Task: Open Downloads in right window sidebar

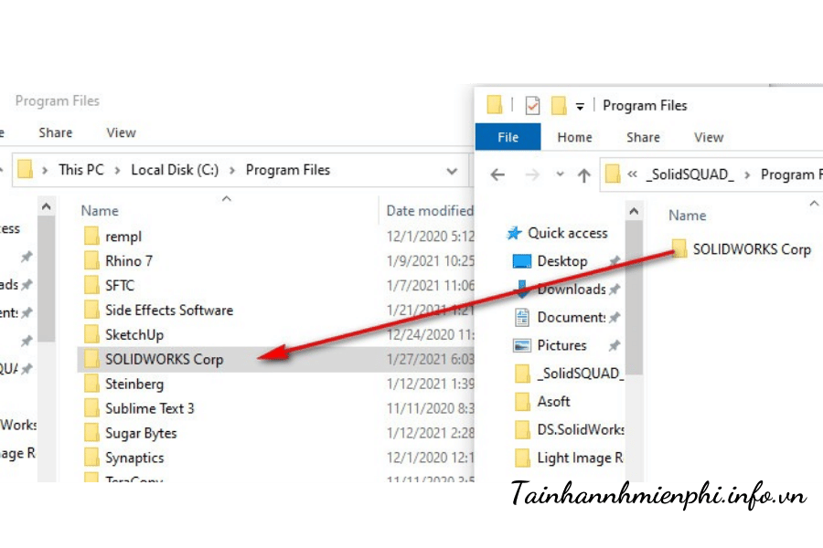Action: click(571, 290)
